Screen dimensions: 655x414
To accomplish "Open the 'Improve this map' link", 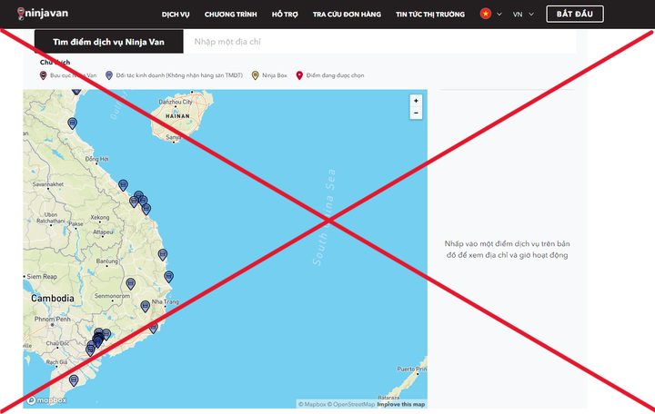I will tap(400, 404).
